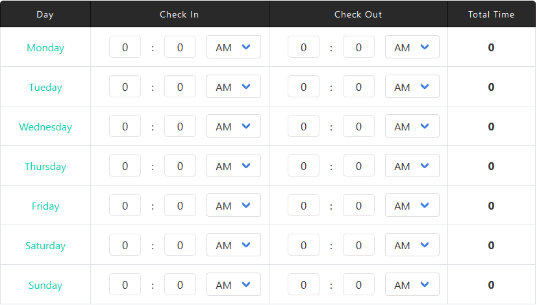Focus Saturday check-out hour field
537x305 pixels.
[x=303, y=245]
